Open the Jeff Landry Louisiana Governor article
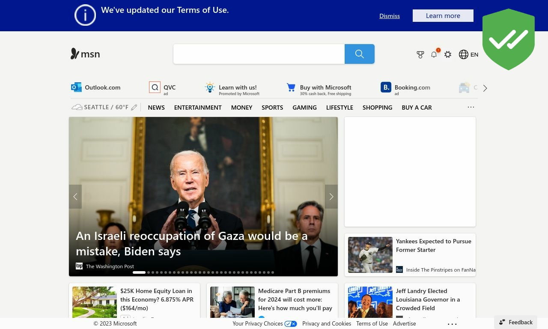Image resolution: width=548 pixels, height=329 pixels. coord(428,299)
